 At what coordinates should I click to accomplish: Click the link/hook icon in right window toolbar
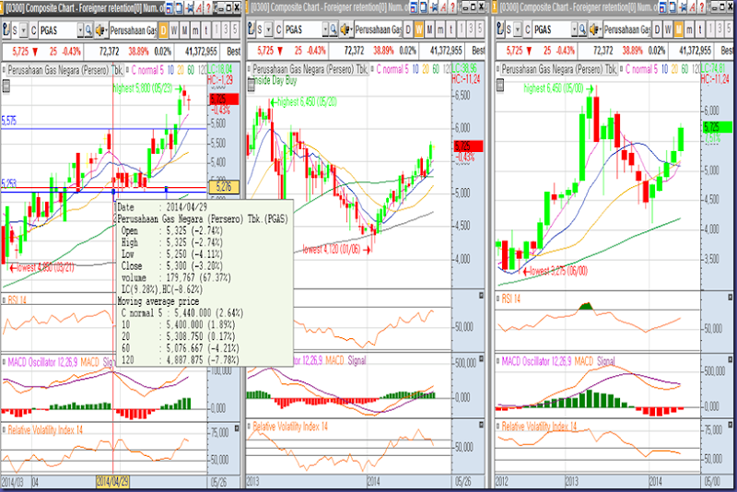(x=500, y=30)
